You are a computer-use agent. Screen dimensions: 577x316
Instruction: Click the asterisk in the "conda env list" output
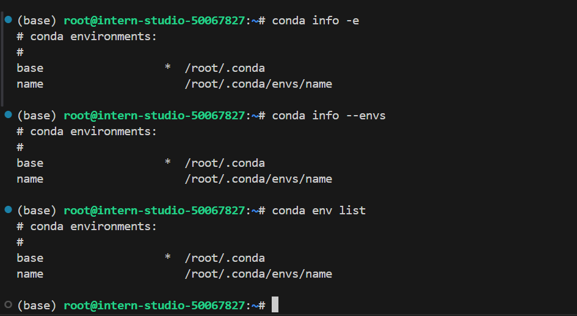(167, 258)
